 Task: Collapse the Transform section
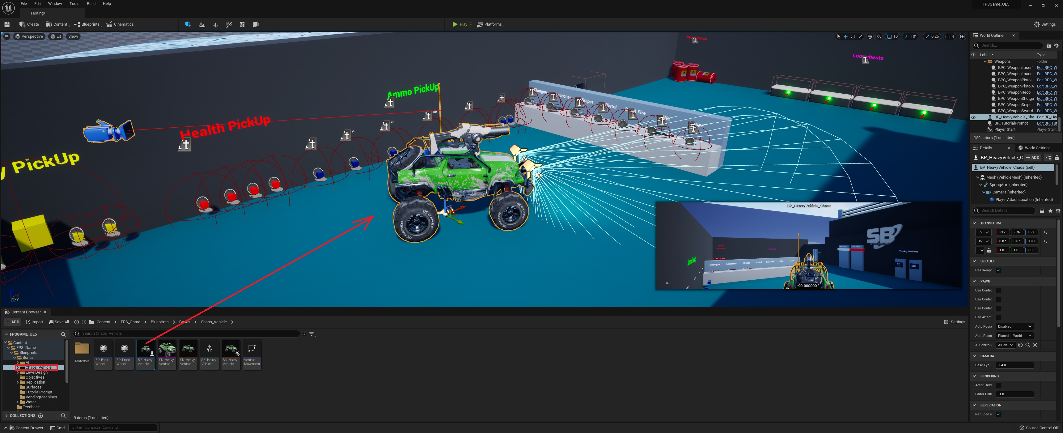click(x=975, y=223)
